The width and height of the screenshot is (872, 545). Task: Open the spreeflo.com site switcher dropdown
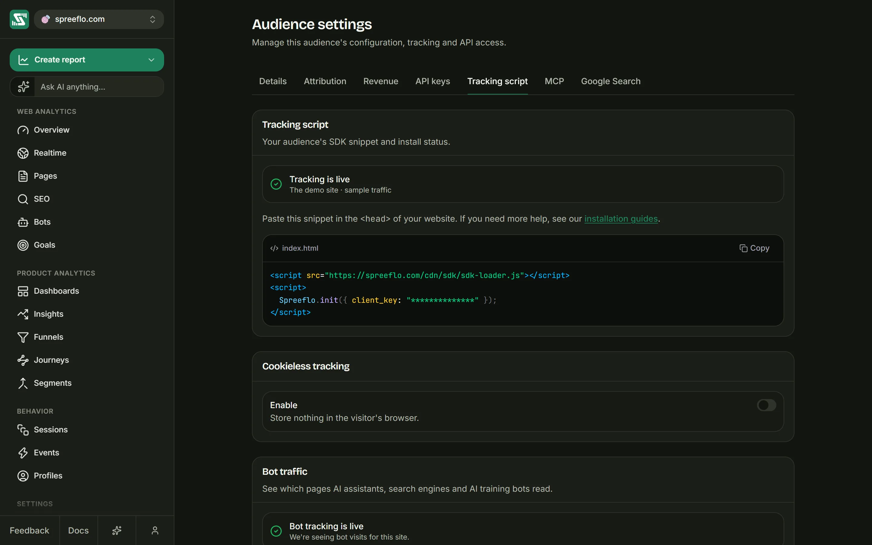tap(99, 19)
